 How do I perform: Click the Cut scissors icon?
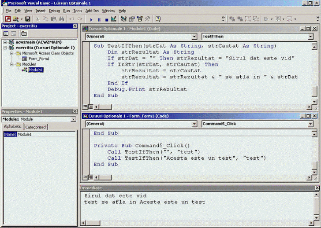[37, 19]
